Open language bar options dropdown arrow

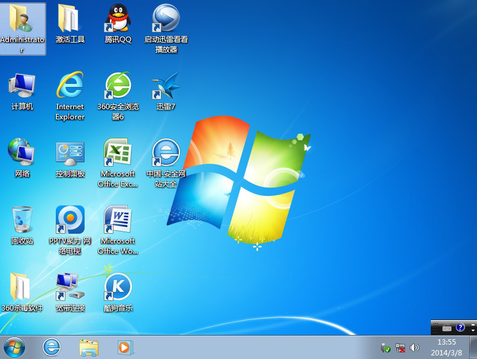click(473, 330)
